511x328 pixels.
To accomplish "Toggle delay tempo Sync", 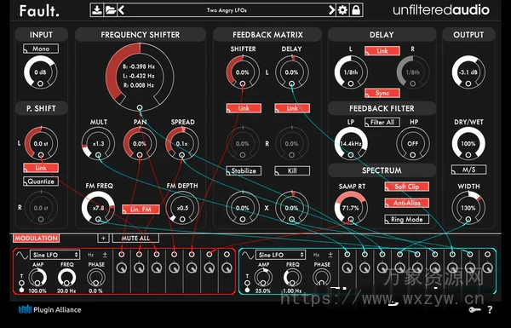I will click(382, 93).
